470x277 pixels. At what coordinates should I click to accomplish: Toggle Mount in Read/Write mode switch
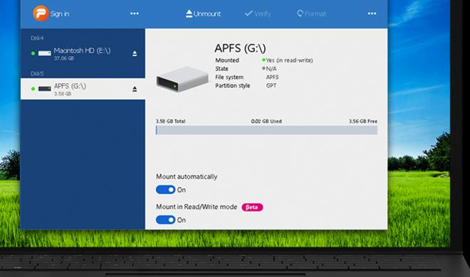165,220
